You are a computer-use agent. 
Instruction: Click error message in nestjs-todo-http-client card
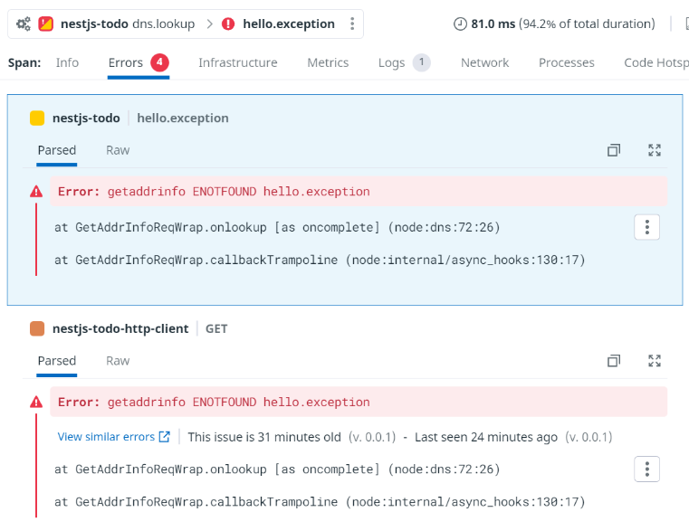click(x=359, y=402)
